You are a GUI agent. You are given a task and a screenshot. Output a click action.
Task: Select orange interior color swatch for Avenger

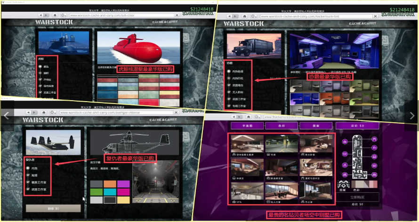110,184
